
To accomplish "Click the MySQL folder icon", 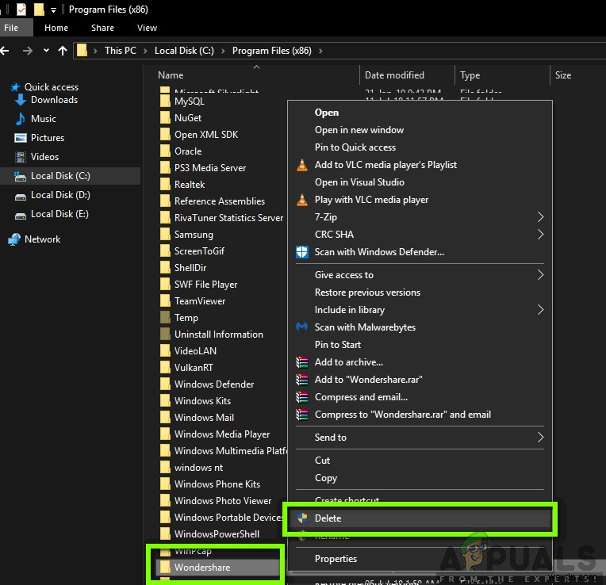I will pos(165,101).
